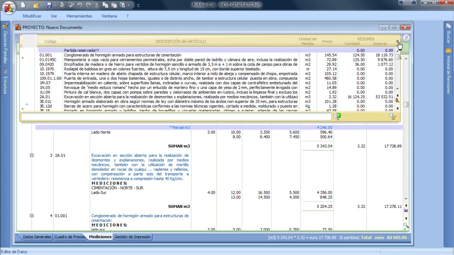Click the paste clipboard icon

[114, 5]
